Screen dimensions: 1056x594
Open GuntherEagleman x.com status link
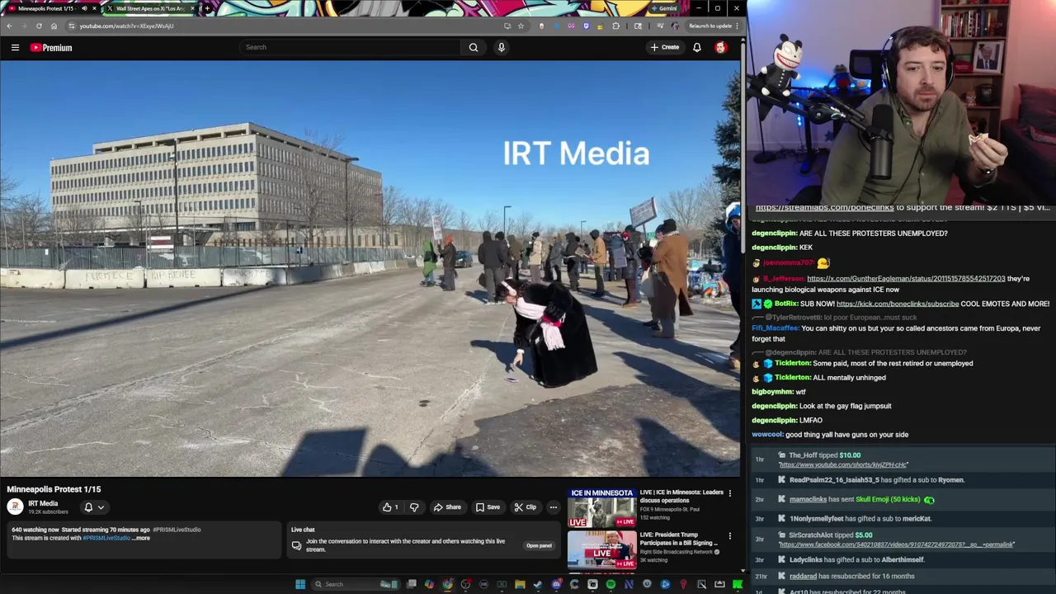(906, 279)
